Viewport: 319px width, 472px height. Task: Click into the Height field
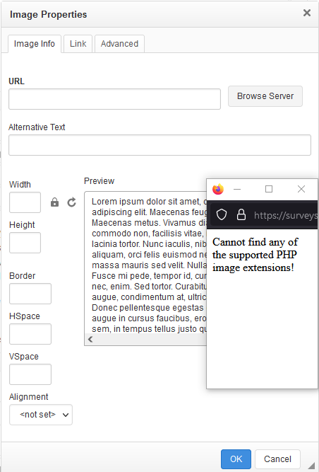pyautogui.click(x=25, y=243)
